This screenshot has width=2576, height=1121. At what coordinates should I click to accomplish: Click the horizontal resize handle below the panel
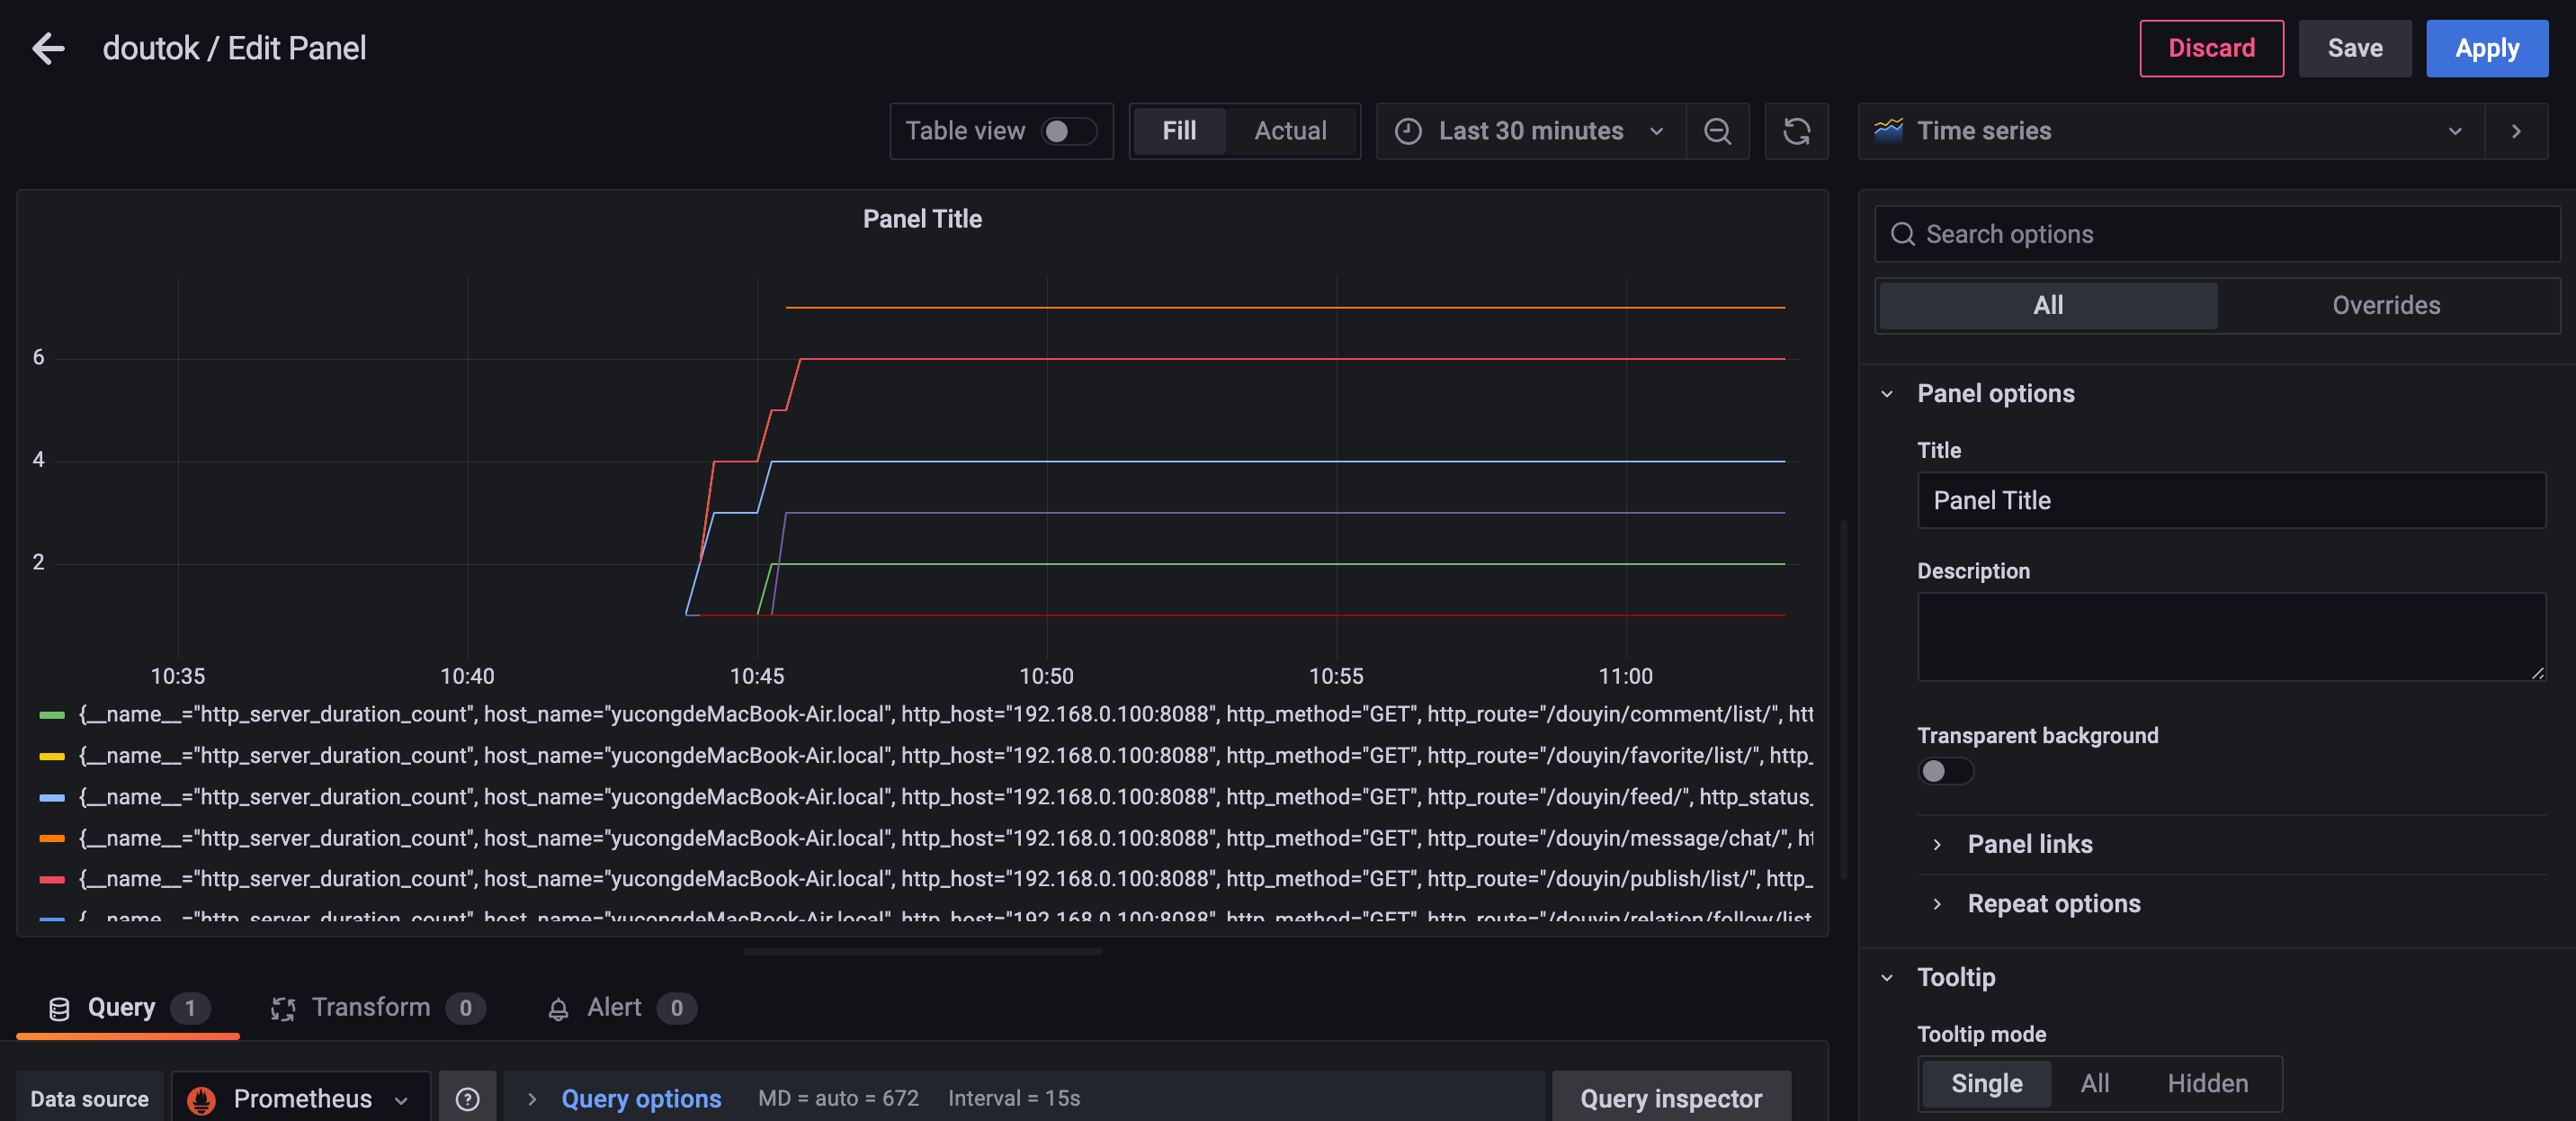pyautogui.click(x=922, y=952)
